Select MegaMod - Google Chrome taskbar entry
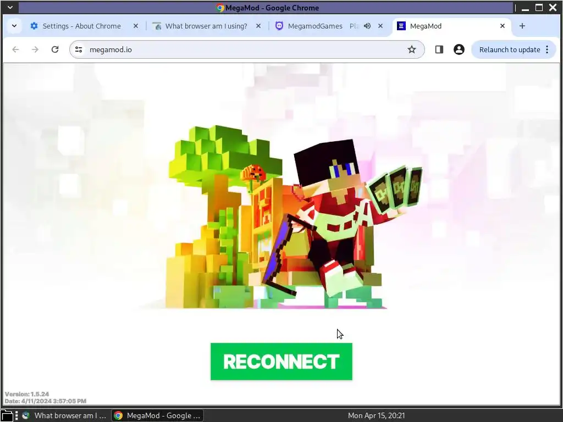This screenshot has width=563, height=422. tap(157, 415)
